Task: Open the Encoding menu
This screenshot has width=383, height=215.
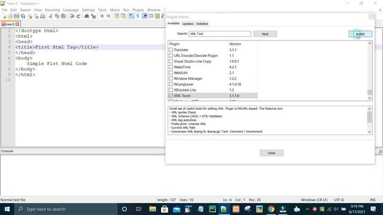Action: coord(52,10)
